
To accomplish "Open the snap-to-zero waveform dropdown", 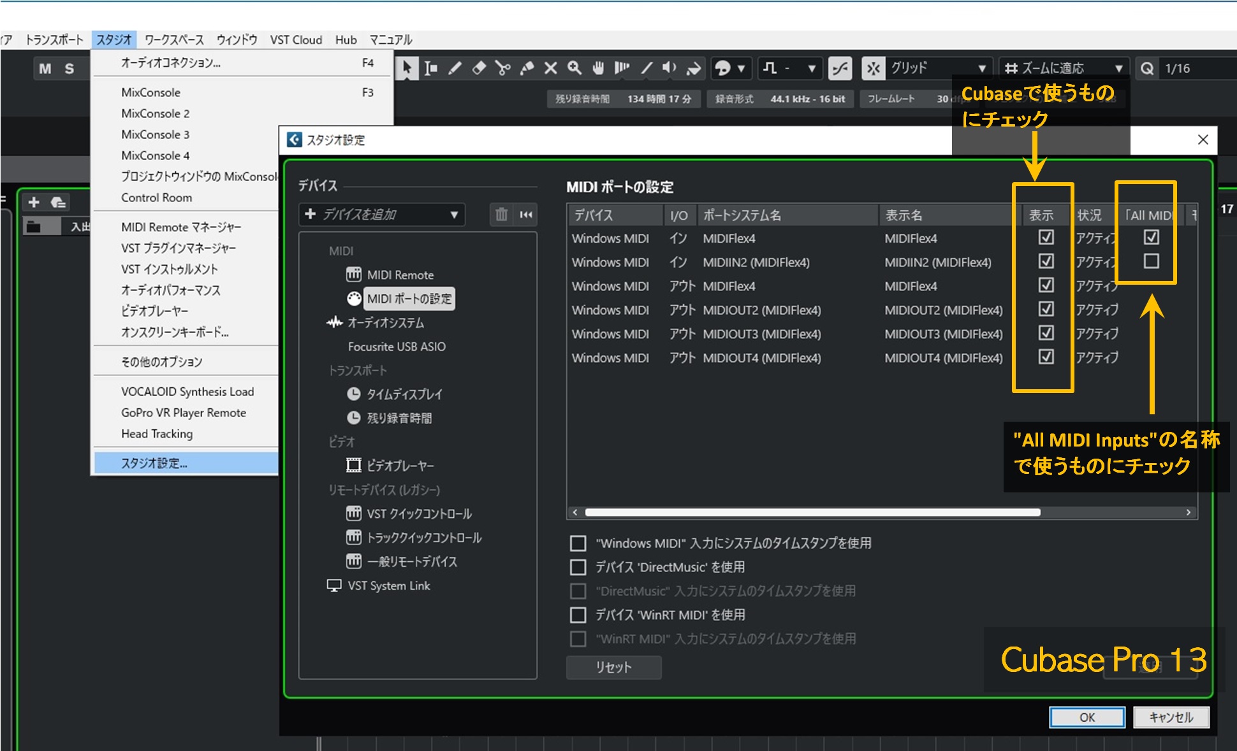I will [x=790, y=68].
